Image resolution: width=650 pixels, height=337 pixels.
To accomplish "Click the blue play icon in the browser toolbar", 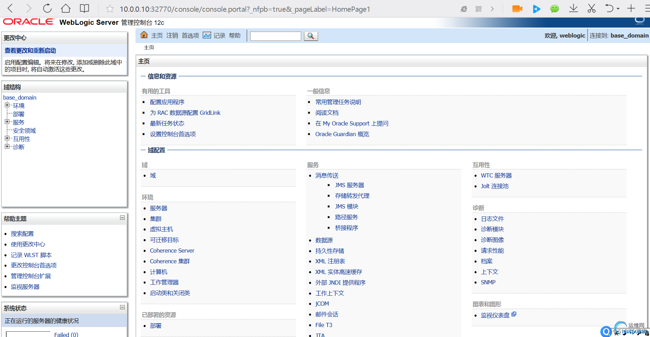I will pos(537,9).
